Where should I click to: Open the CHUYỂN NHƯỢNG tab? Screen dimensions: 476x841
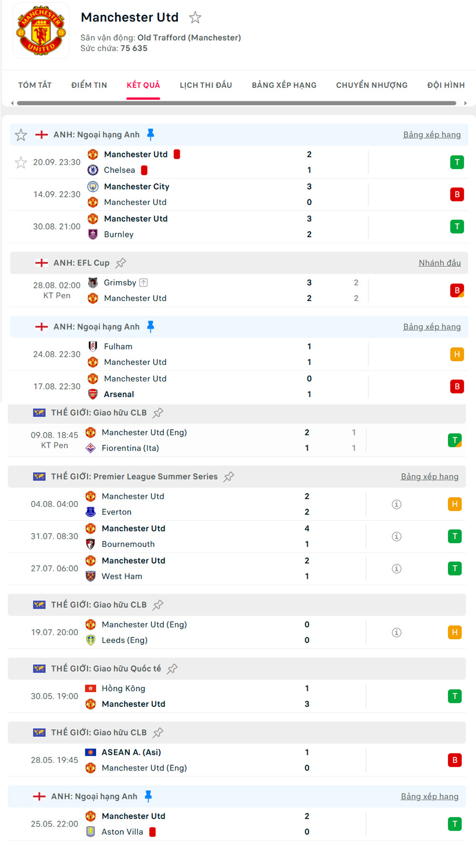(x=371, y=85)
